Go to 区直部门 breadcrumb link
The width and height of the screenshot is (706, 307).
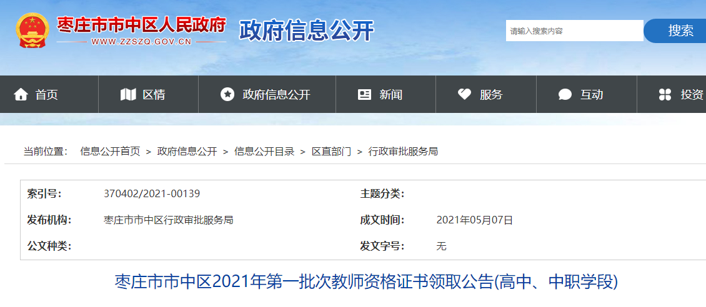pyautogui.click(x=331, y=152)
